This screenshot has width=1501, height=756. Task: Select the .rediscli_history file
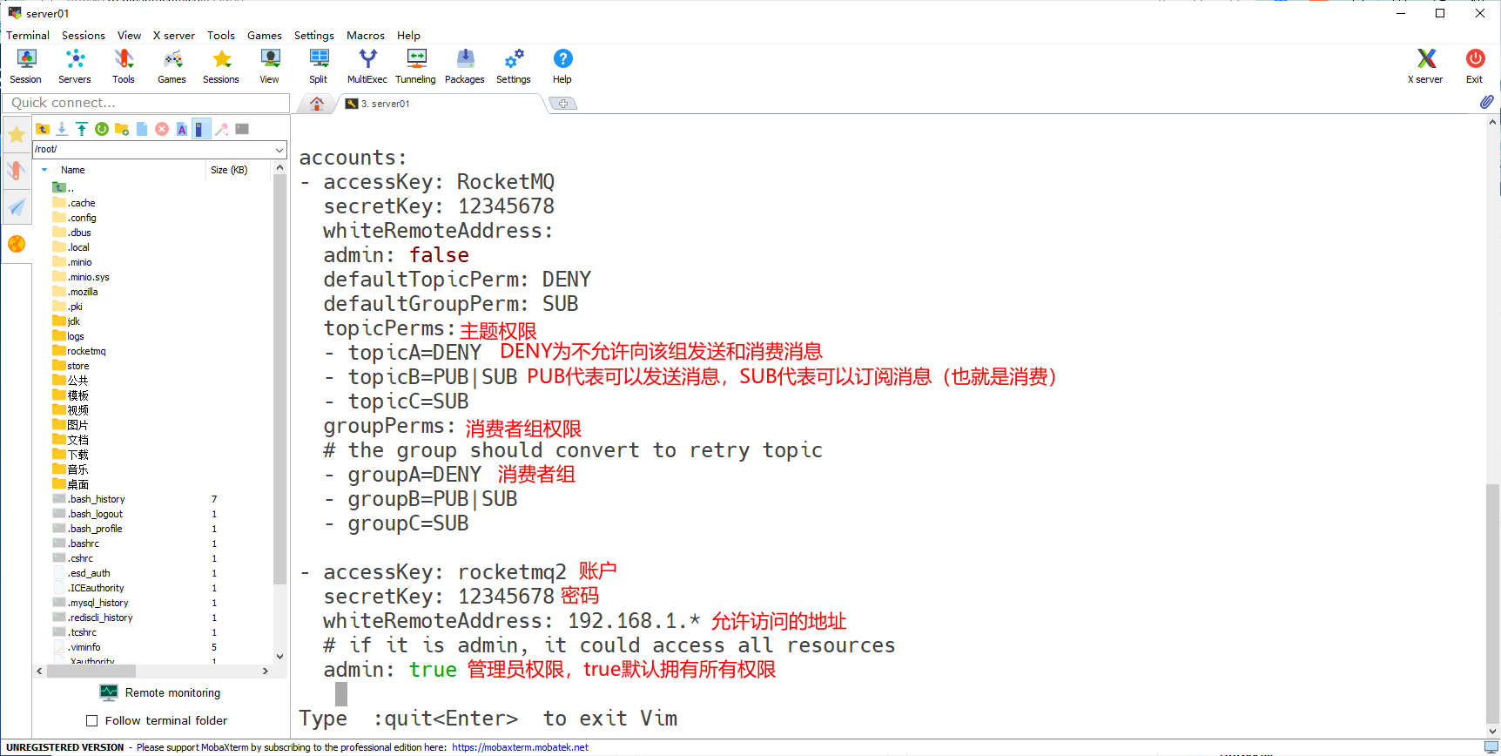(93, 618)
